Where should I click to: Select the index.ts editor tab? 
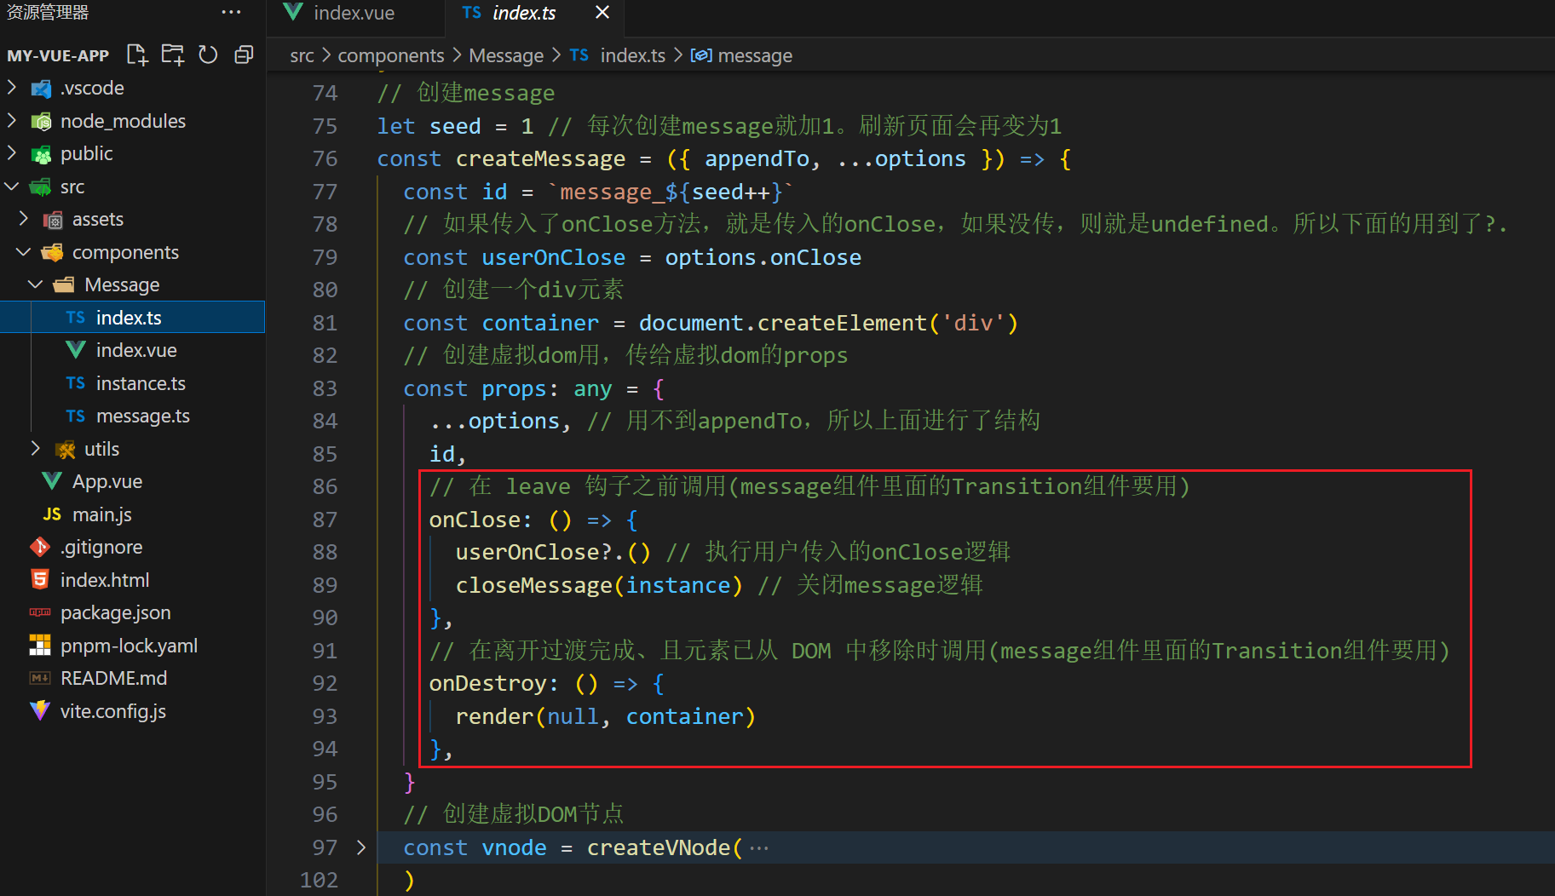point(522,13)
